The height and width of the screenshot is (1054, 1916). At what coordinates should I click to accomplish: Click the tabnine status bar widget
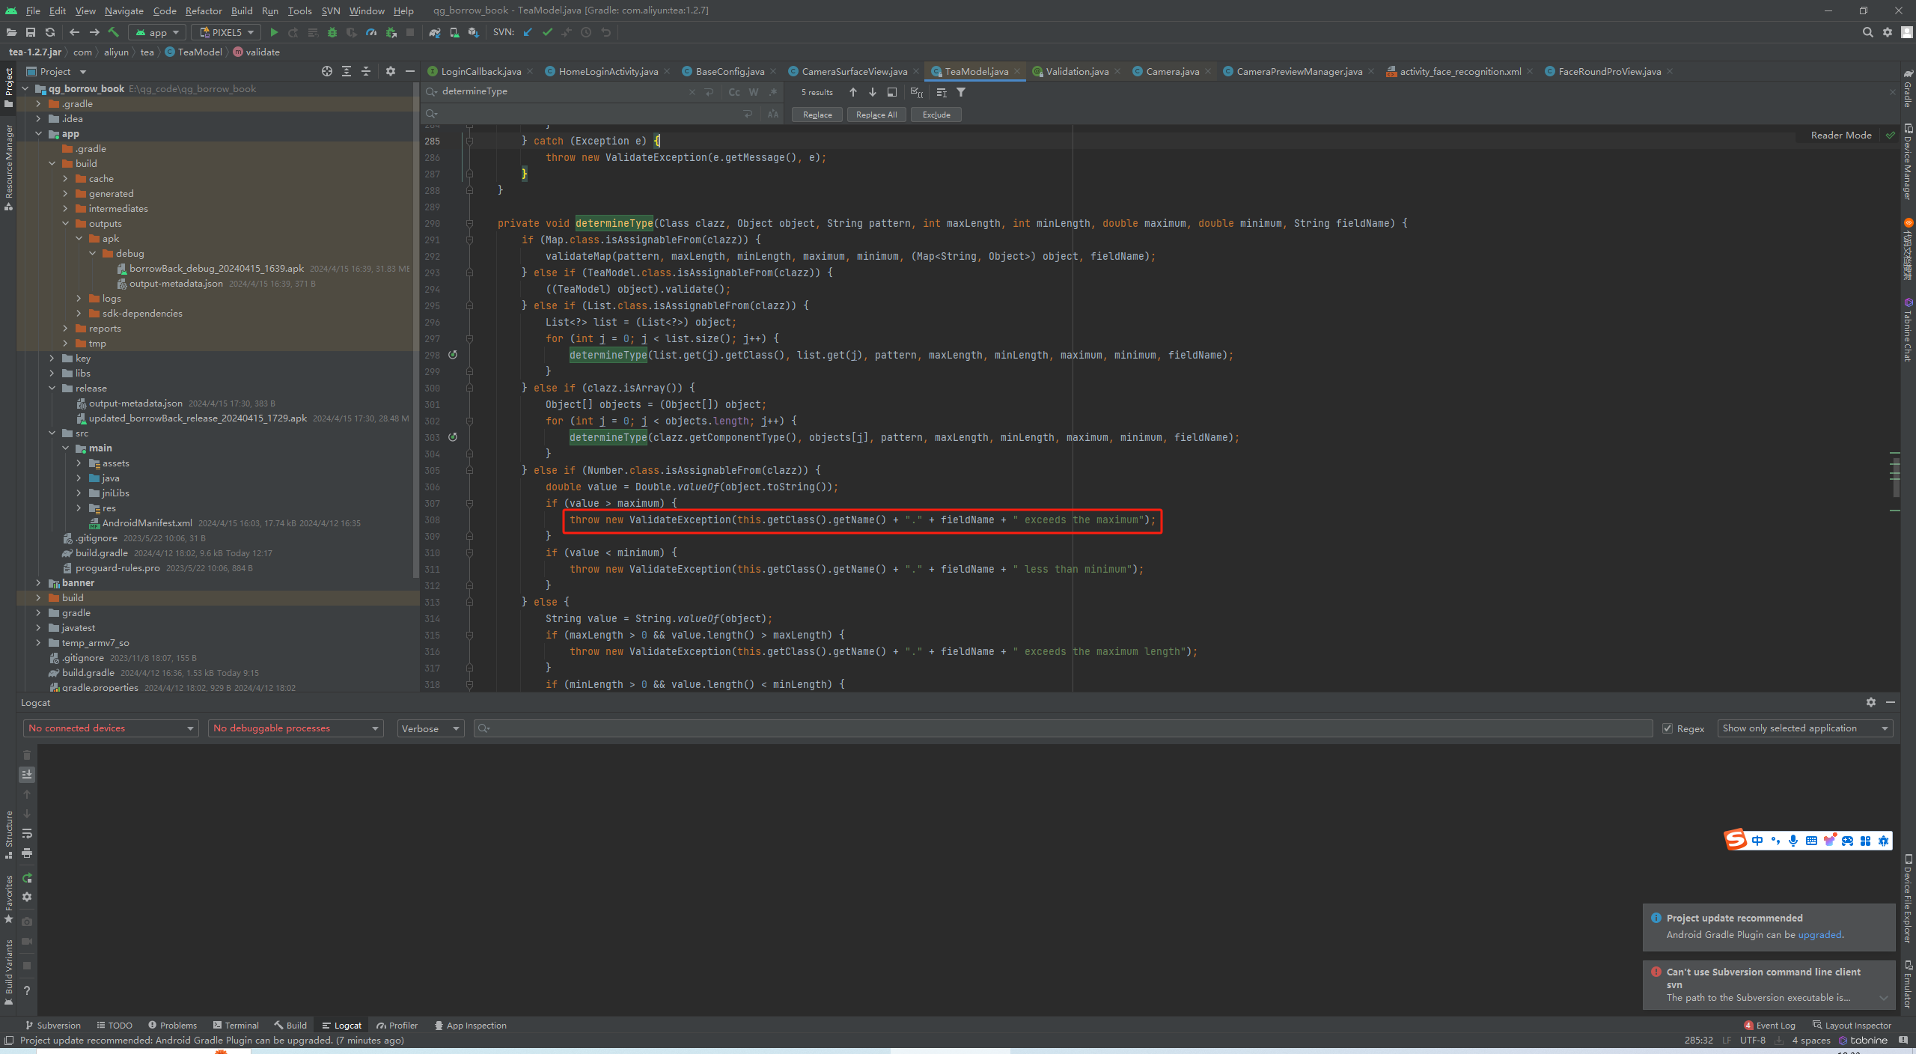1864,1041
